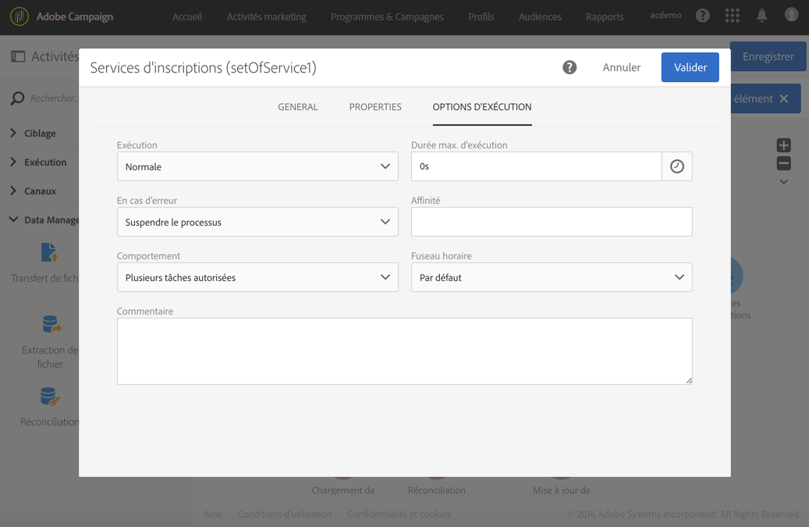Click the Valider button

click(690, 67)
